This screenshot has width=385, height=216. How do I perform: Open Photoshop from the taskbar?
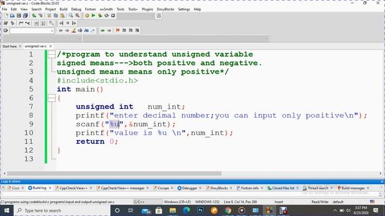pos(200,211)
